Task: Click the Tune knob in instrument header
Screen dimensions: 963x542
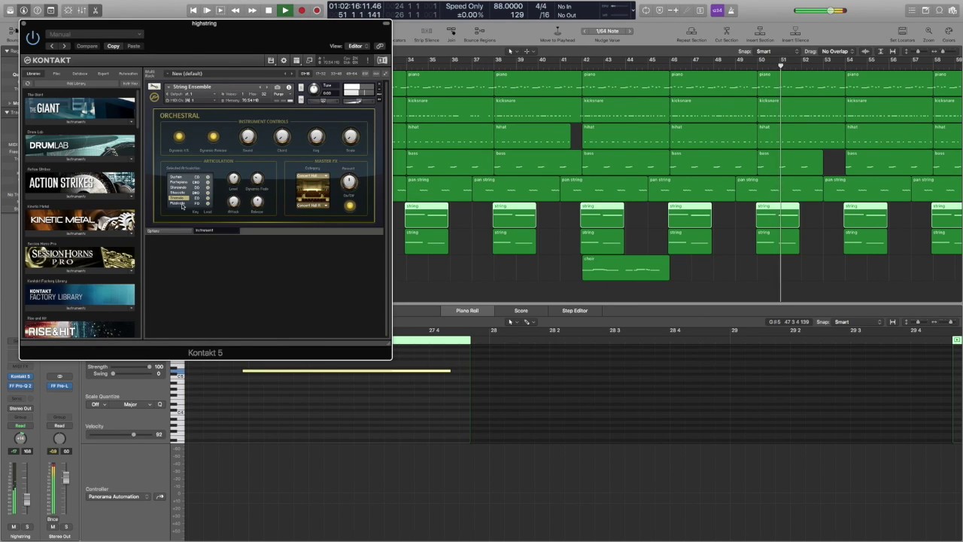Action: [x=314, y=89]
